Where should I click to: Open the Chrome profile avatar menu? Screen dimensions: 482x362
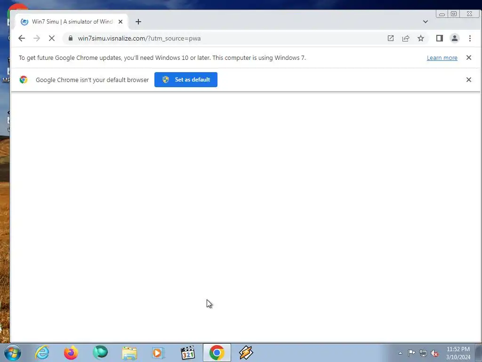pyautogui.click(x=454, y=38)
